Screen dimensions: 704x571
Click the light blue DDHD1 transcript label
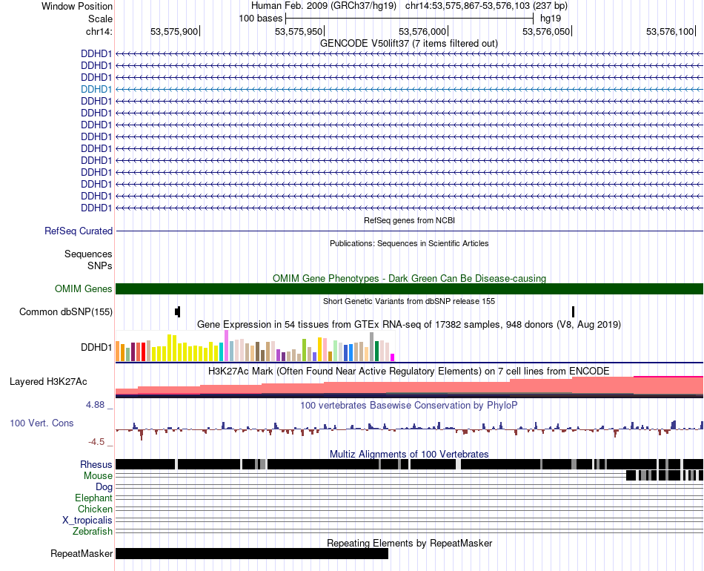96,90
